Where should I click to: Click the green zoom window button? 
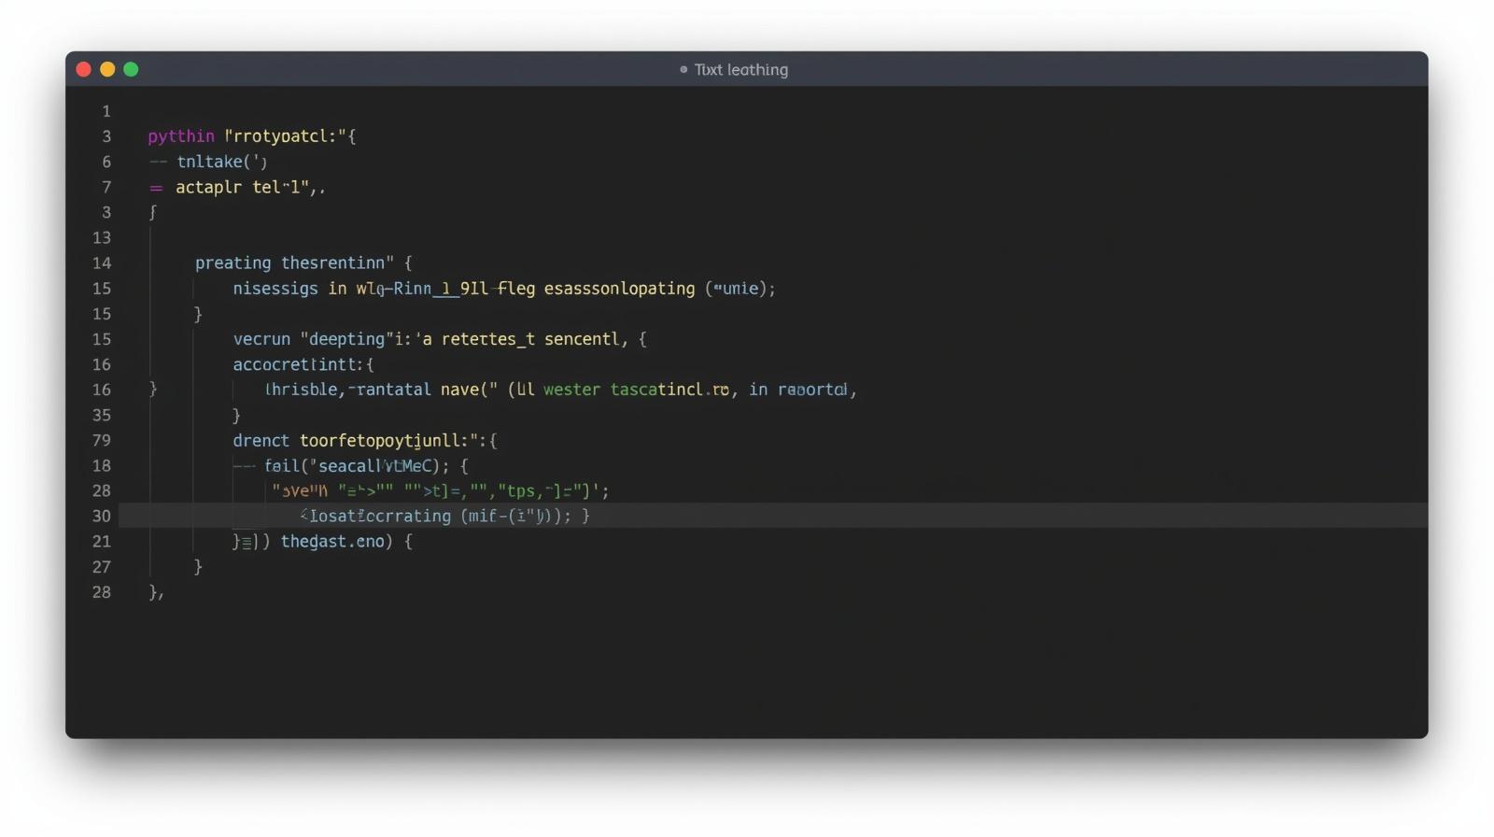pos(131,69)
